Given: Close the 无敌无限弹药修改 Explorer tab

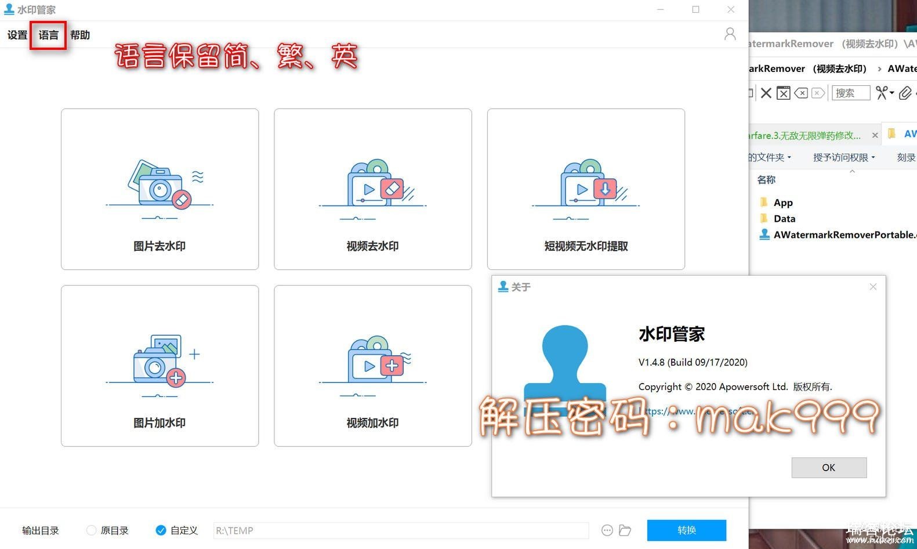Looking at the screenshot, I should [x=875, y=135].
